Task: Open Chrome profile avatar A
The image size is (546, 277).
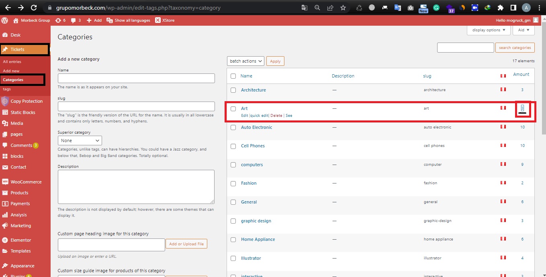Action: (526, 8)
